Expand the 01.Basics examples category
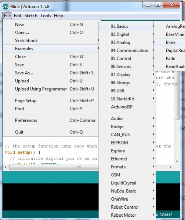Image resolution: width=185 pixels, height=220 pixels. click(x=127, y=26)
